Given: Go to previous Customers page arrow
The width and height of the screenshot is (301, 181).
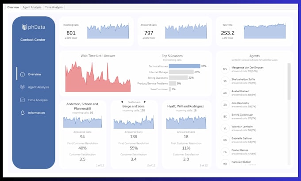Looking at the screenshot, I should point(122,102).
